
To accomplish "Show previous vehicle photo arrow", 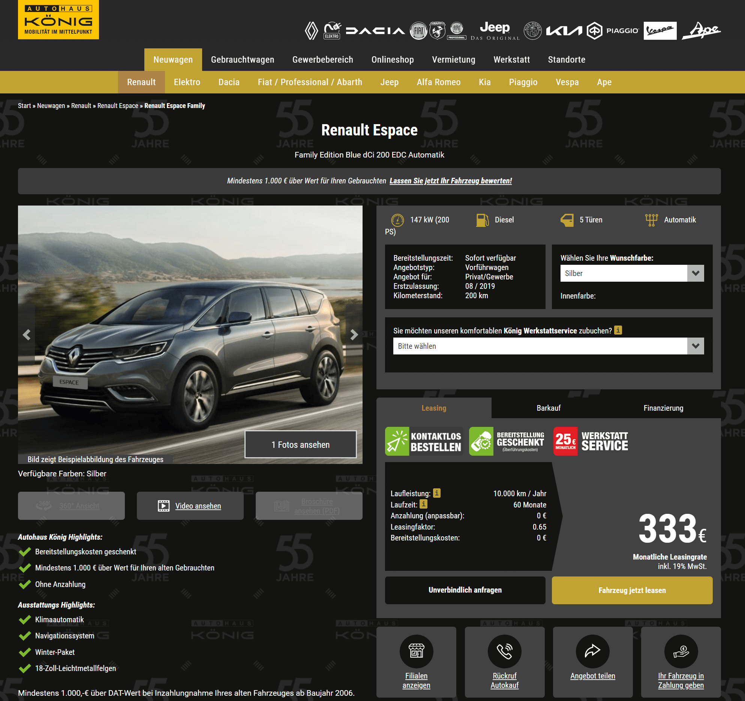I will coord(27,335).
